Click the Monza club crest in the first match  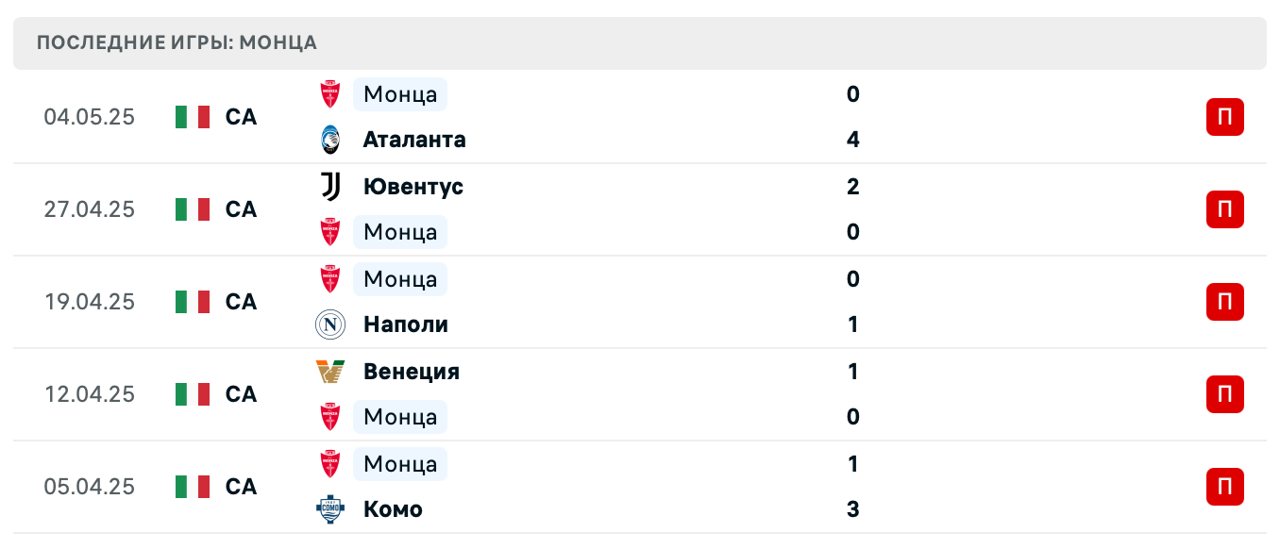[329, 94]
